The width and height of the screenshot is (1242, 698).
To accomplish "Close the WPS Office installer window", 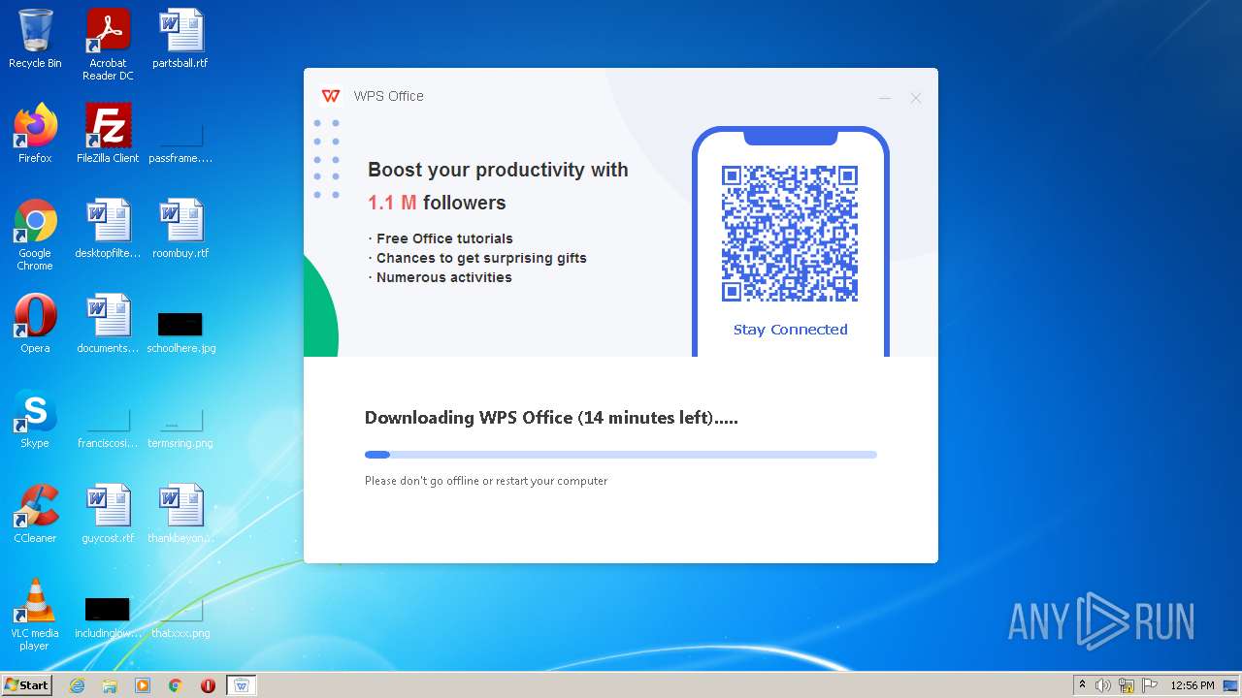I will (x=916, y=98).
